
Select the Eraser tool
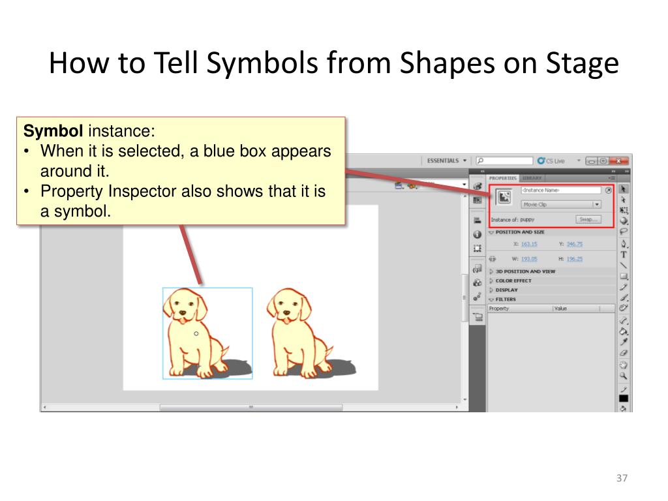point(623,353)
